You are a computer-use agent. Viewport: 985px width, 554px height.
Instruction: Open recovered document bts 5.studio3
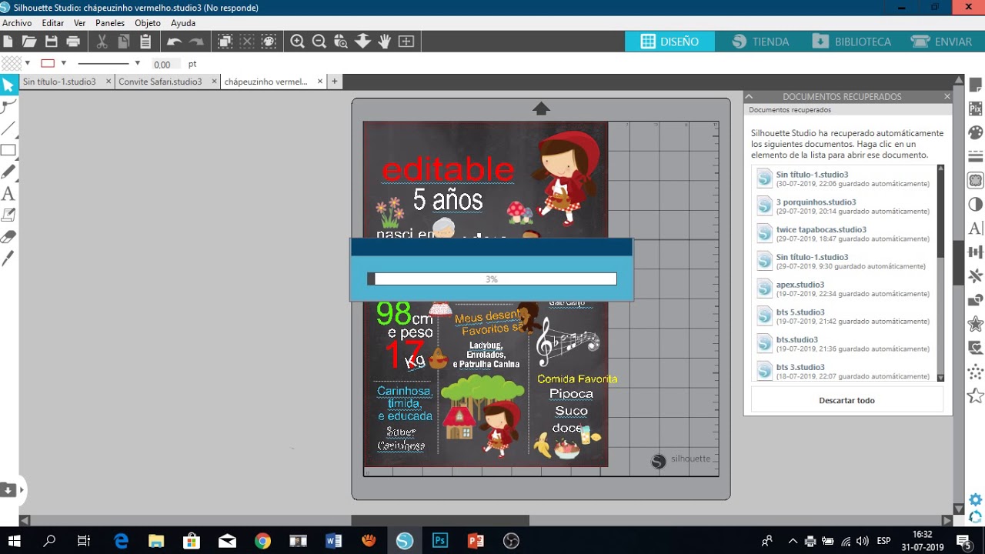[x=844, y=316]
